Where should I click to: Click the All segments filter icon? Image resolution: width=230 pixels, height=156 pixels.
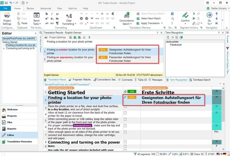(x=135, y=154)
